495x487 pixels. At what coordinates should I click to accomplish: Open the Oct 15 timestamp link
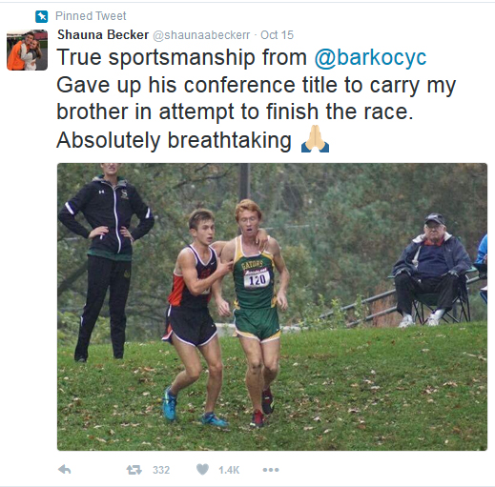(x=277, y=35)
